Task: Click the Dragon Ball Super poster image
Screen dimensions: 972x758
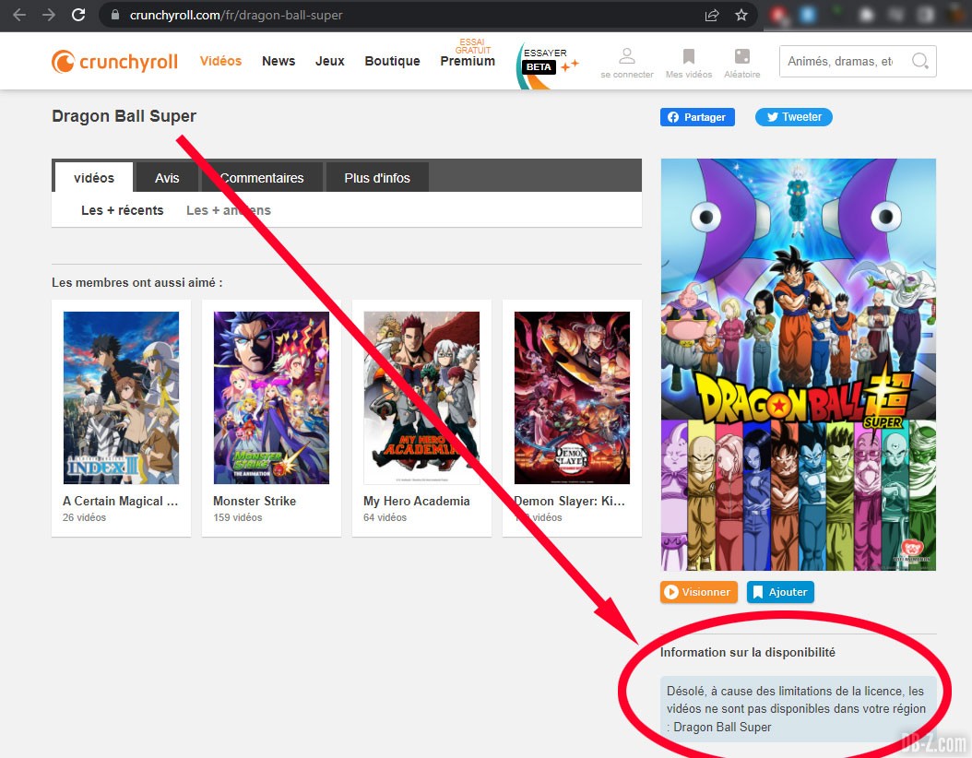Action: coord(799,364)
